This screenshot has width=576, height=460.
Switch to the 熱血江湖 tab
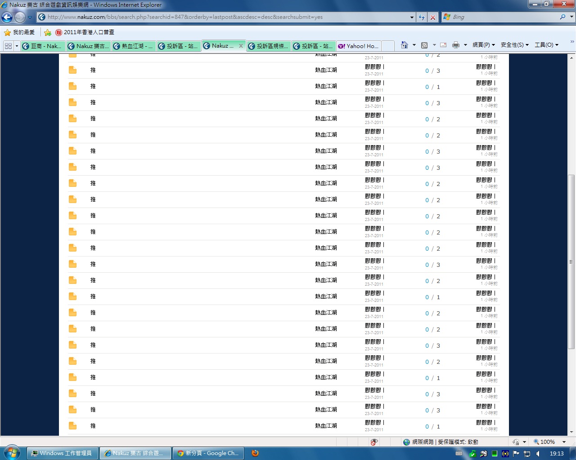pos(133,46)
